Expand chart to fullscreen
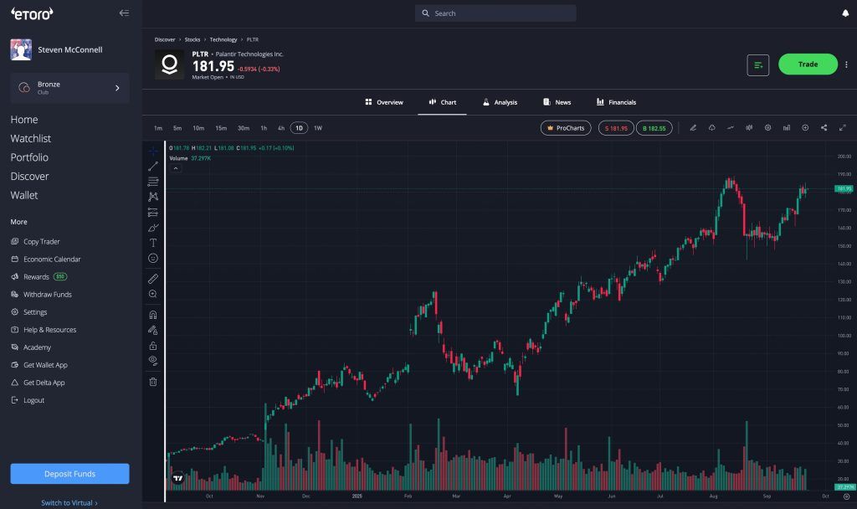The width and height of the screenshot is (857, 509). coord(842,128)
